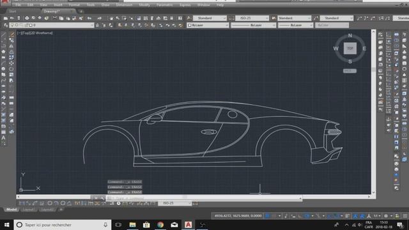
Task: Click the E compass direction on ViewCube
Action: [x=364, y=49]
